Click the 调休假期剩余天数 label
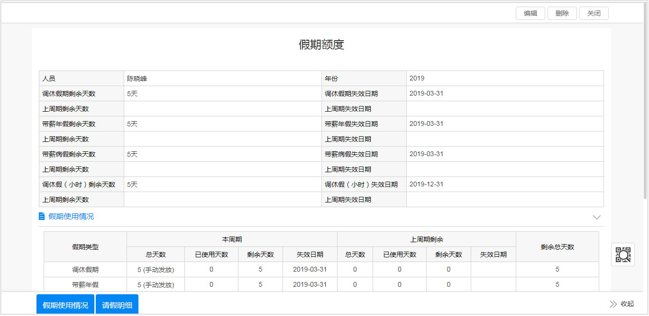The image size is (649, 316). click(69, 94)
